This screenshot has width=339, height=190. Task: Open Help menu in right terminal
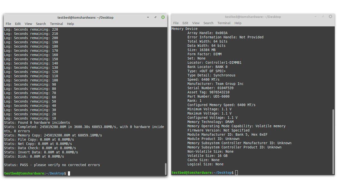(238, 23)
